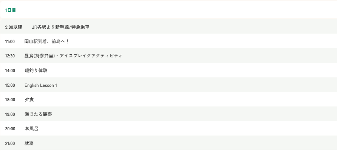Click the 21:00 time label
Viewport: 337px width, 151px height.
pyautogui.click(x=10, y=143)
